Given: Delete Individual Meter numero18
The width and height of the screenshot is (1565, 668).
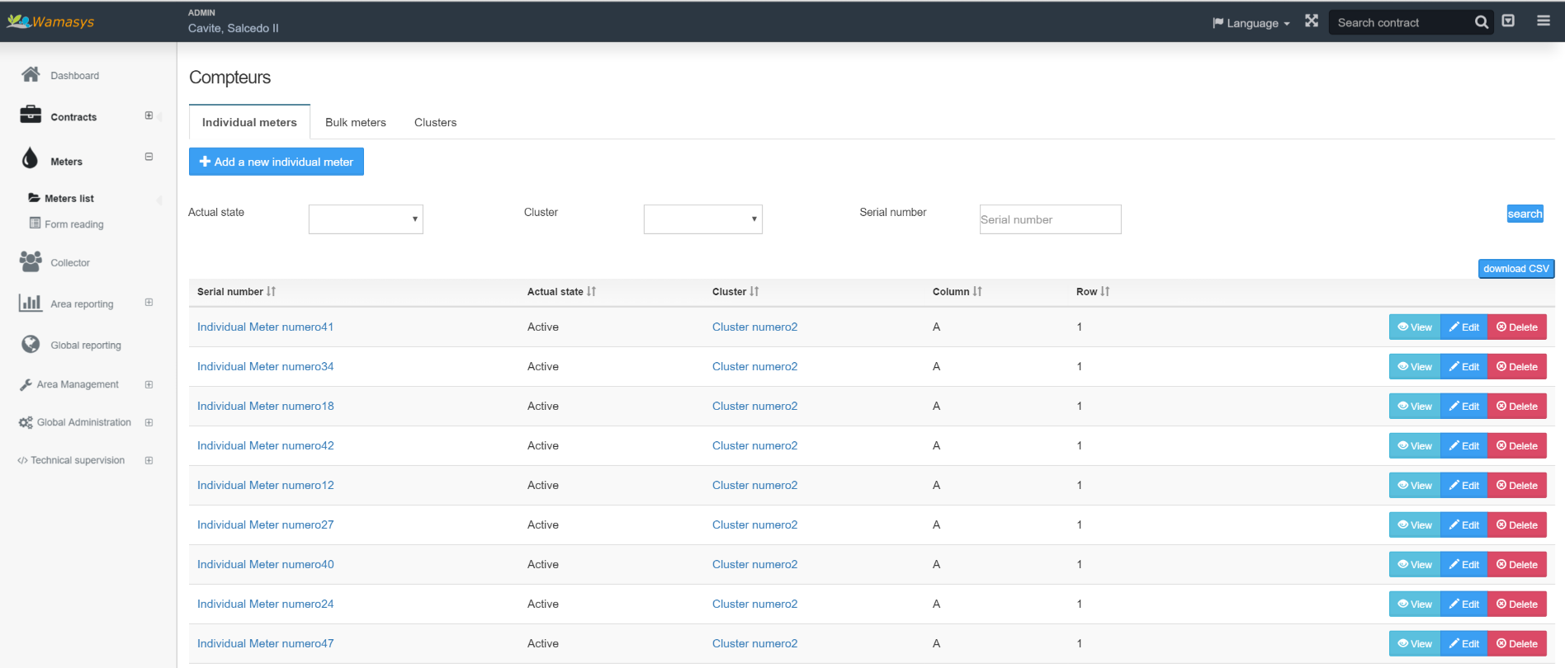Looking at the screenshot, I should 1517,407.
